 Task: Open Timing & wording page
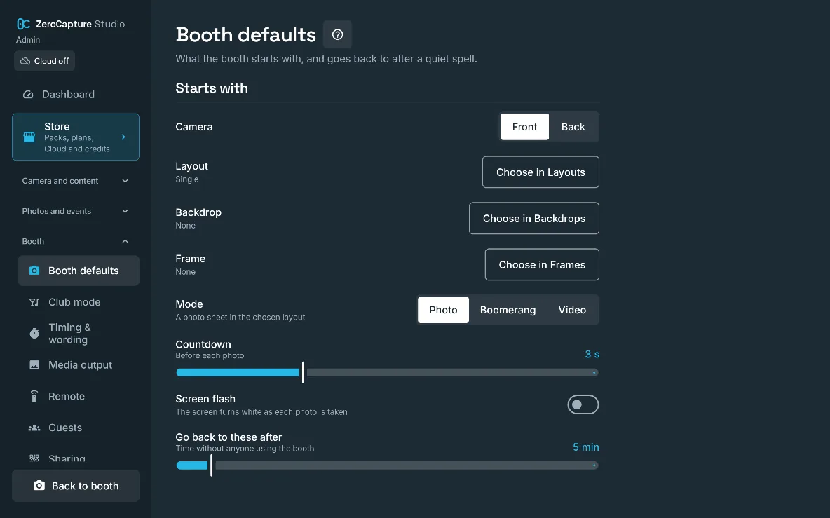[x=79, y=334]
